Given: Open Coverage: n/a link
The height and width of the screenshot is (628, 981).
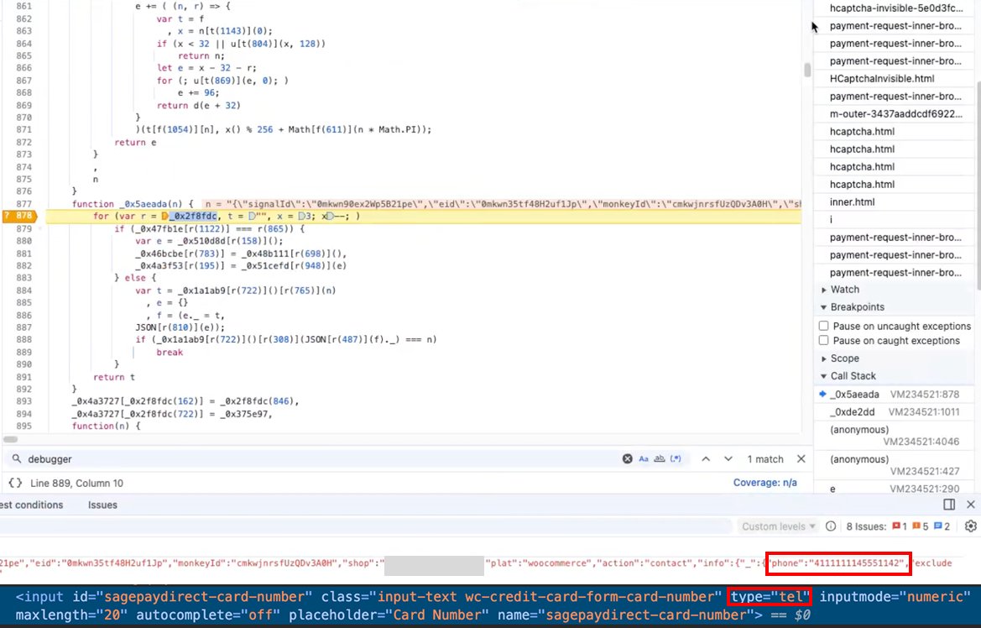Looking at the screenshot, I should pyautogui.click(x=765, y=483).
